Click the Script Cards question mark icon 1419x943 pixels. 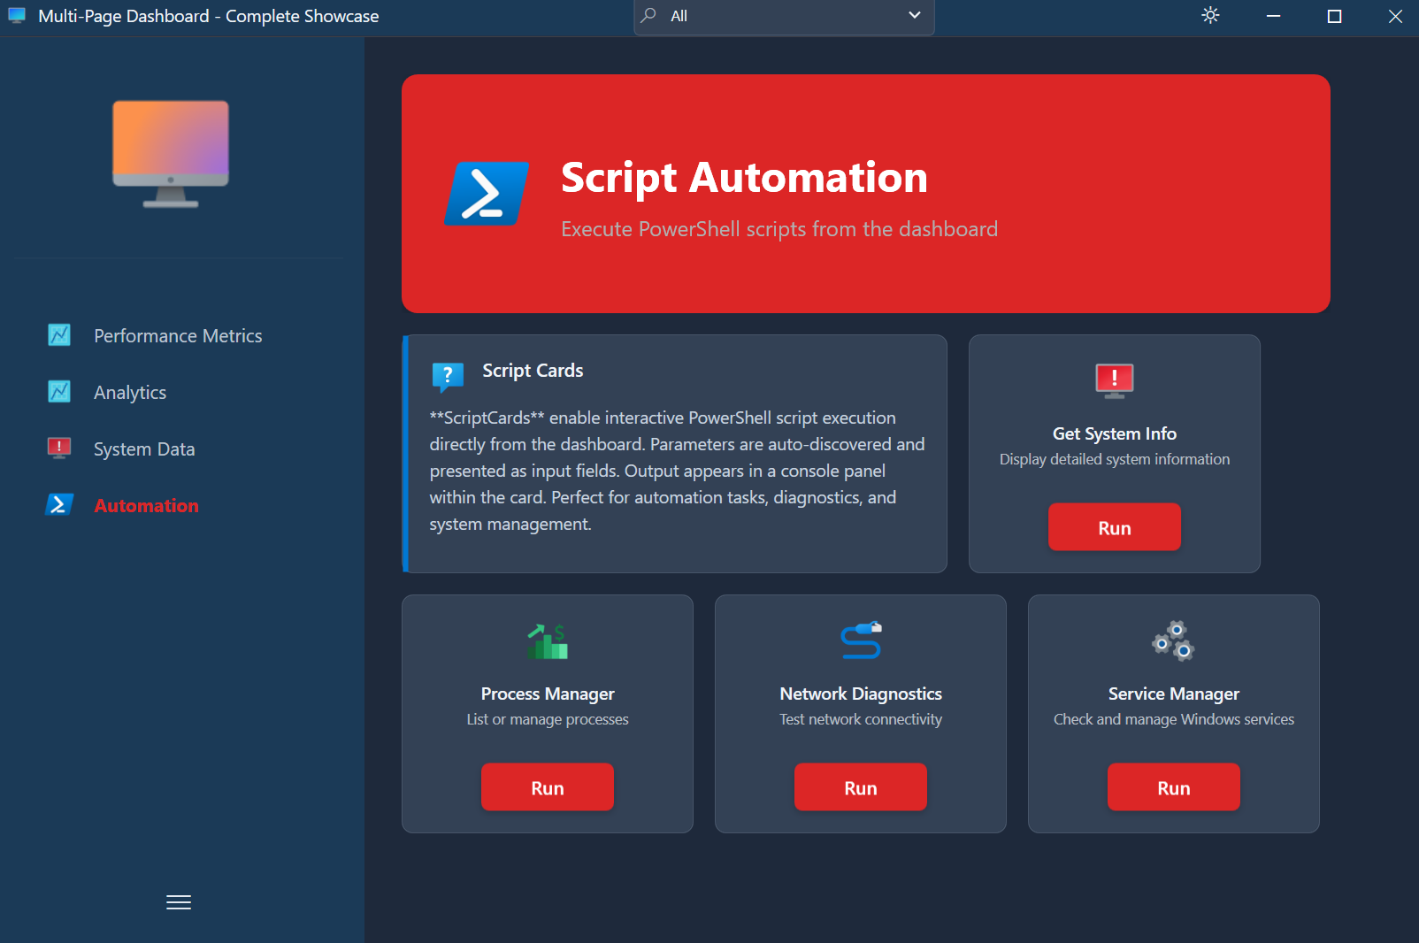pyautogui.click(x=448, y=377)
